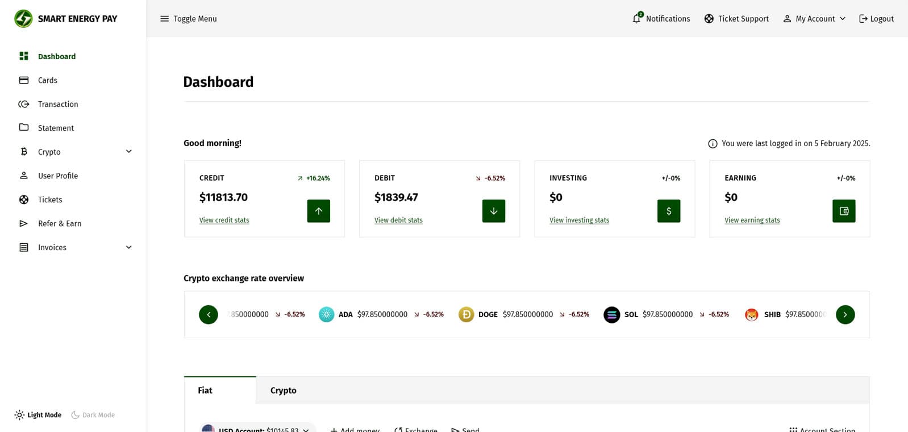Image resolution: width=908 pixels, height=432 pixels.
Task: Open the USD Account selector dropdown
Action: point(258,429)
